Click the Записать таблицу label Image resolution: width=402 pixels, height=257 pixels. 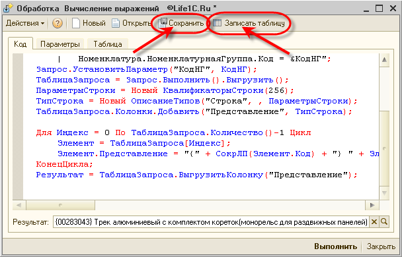[255, 23]
